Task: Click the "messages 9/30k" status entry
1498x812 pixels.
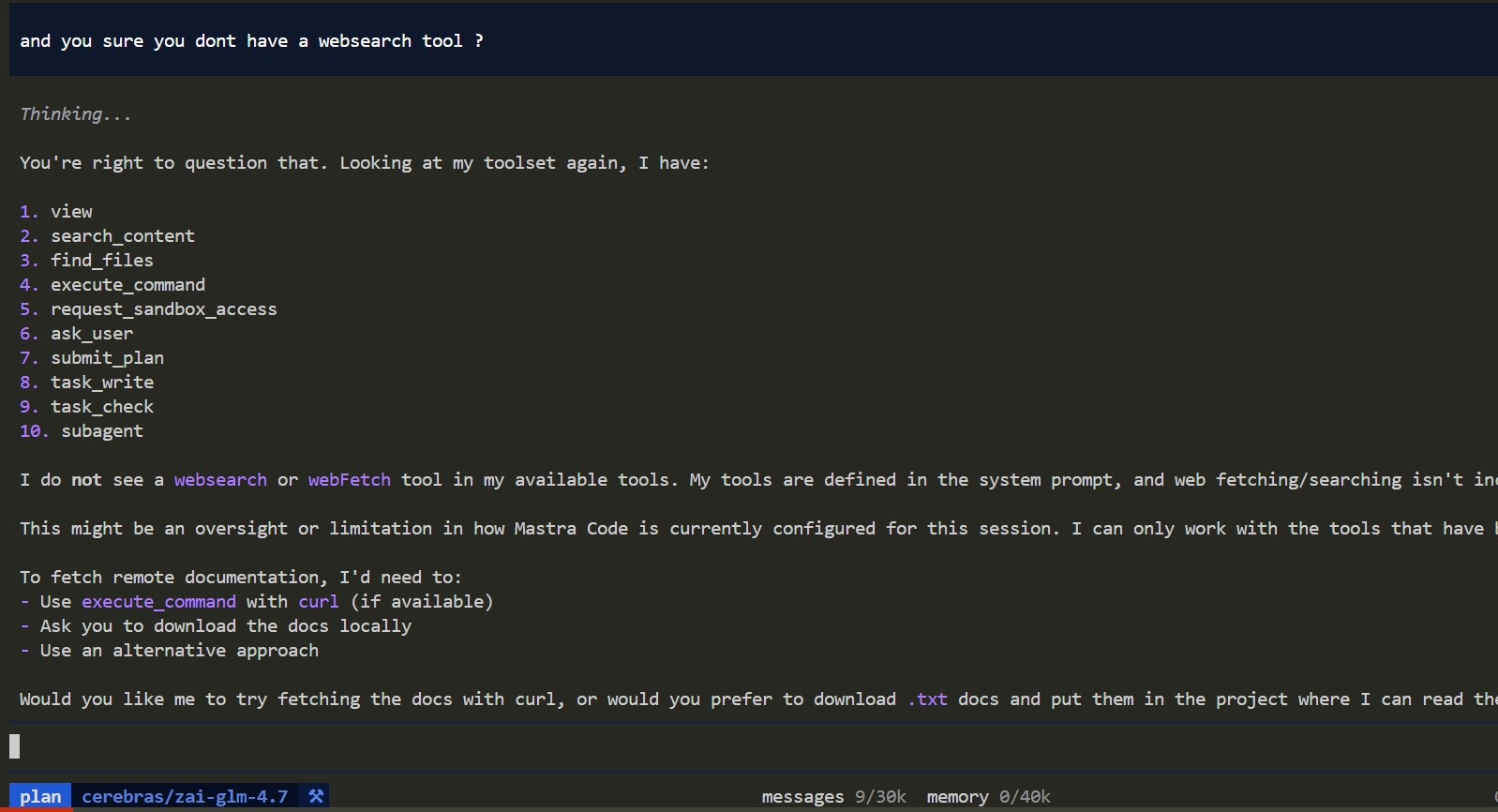Action: (833, 796)
